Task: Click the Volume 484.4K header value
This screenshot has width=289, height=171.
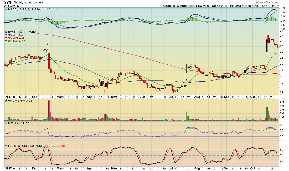Action: click(240, 6)
